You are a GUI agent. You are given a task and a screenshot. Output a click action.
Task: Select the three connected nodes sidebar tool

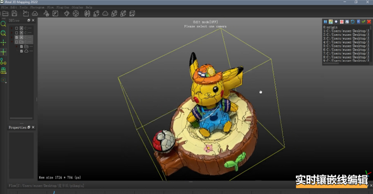(3, 61)
